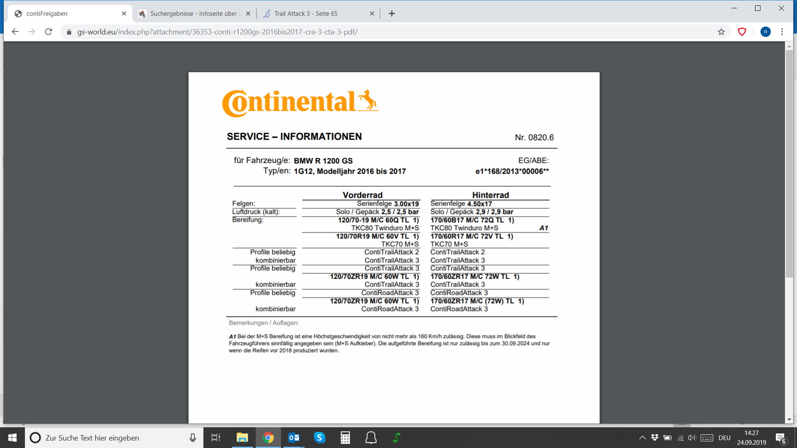Bookmark this page with star icon
Viewport: 797px width, 448px height.
click(721, 32)
